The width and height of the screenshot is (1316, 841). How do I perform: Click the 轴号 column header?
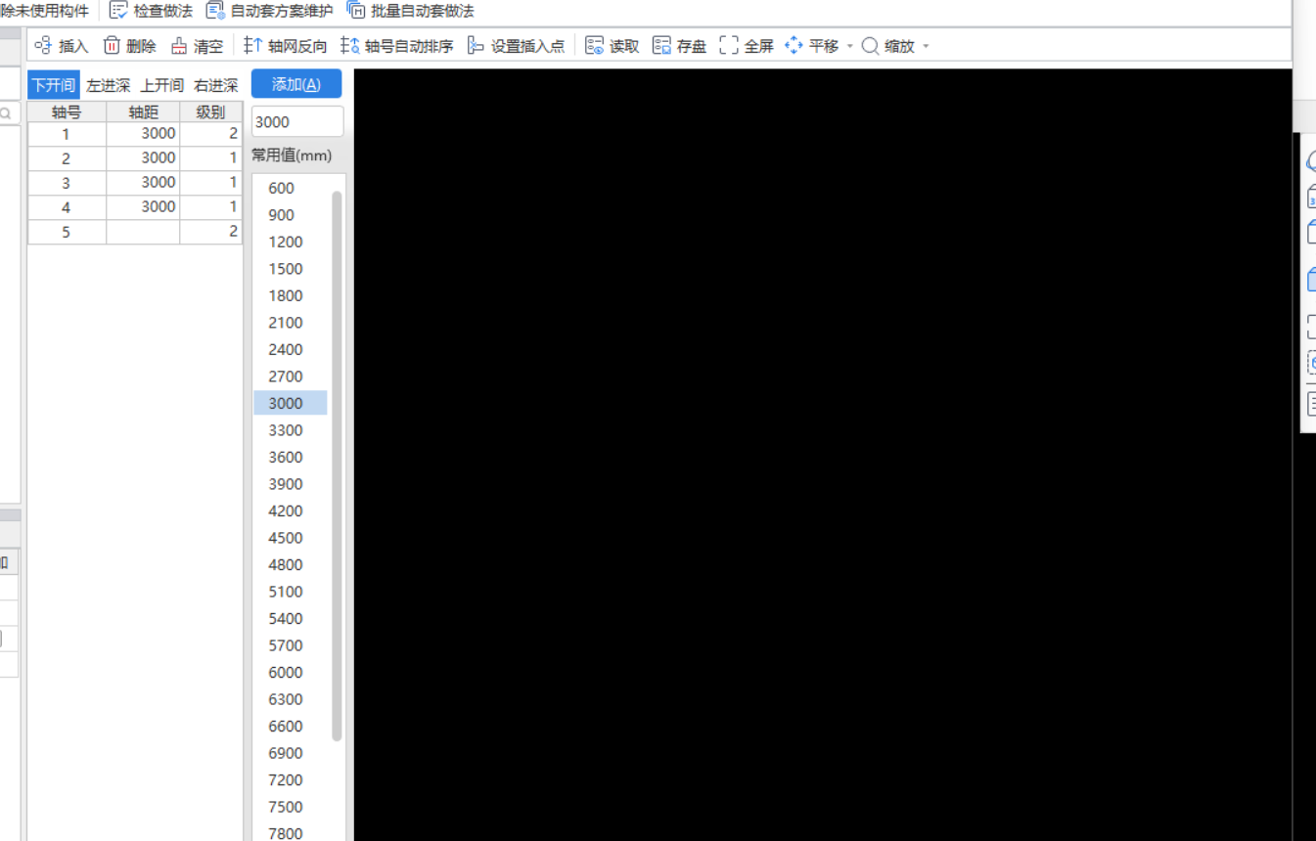[x=67, y=111]
